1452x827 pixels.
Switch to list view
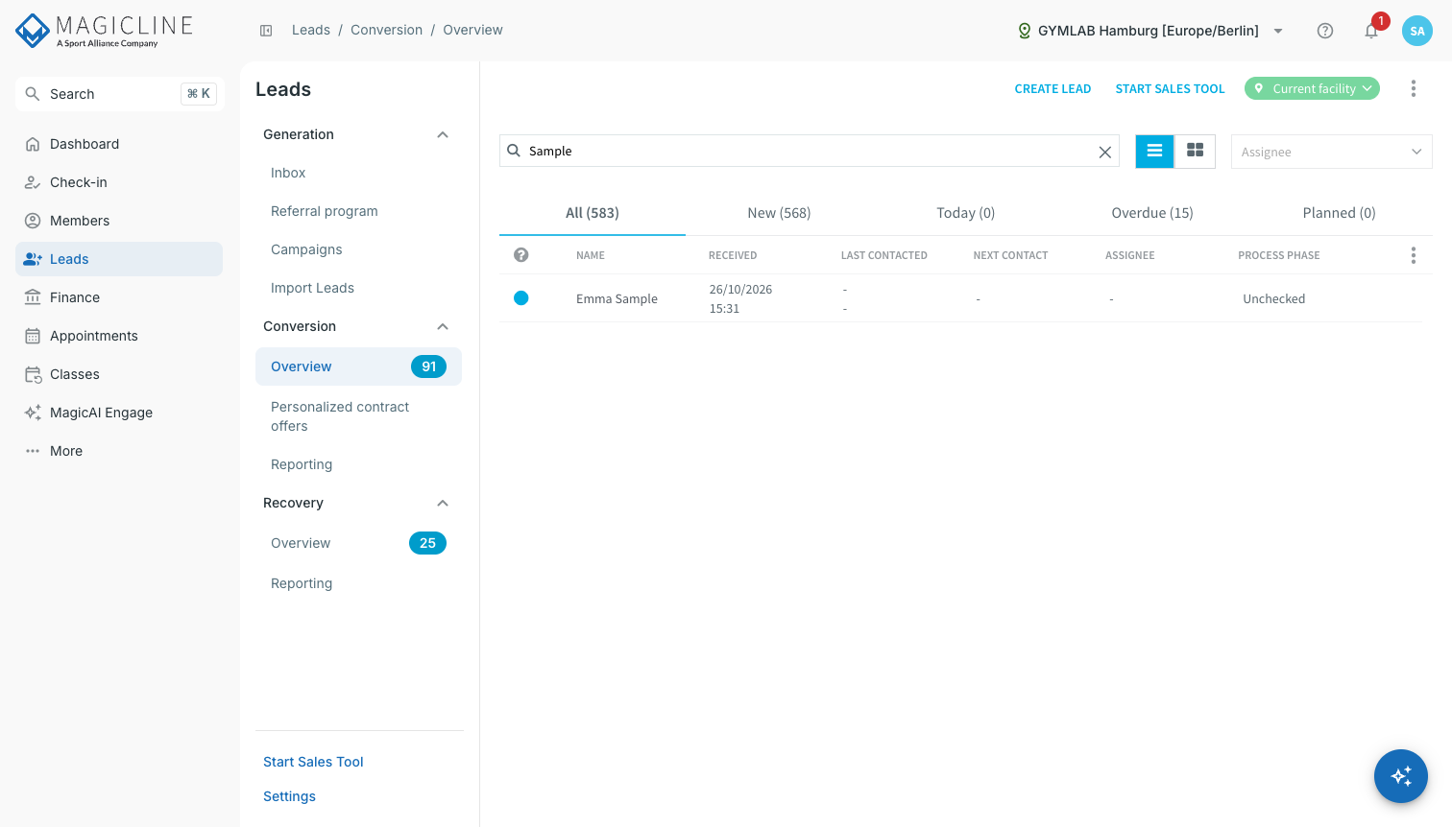[1154, 151]
